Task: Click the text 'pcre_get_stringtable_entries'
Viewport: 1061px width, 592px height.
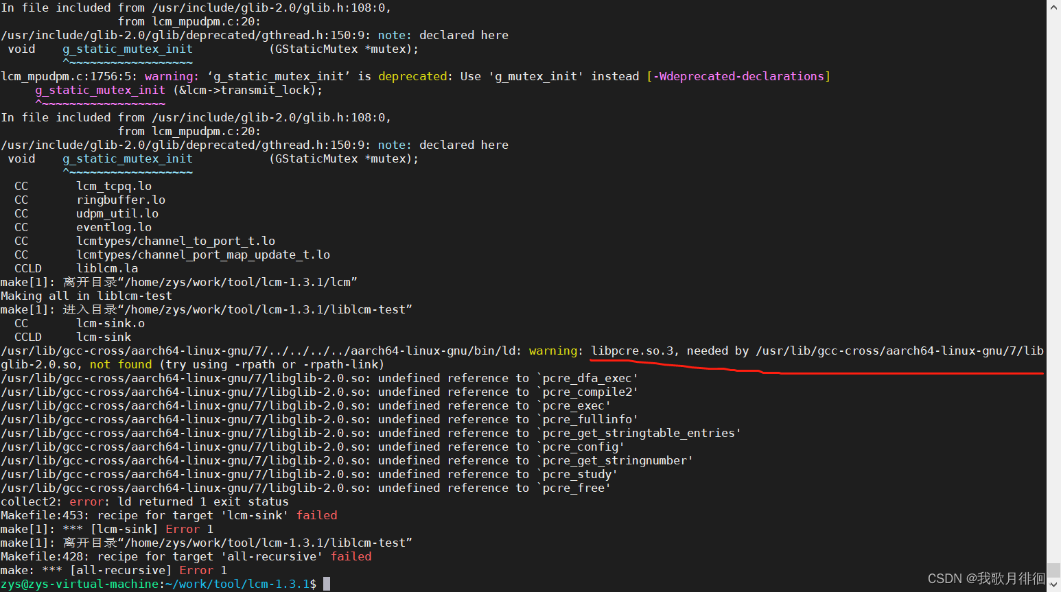Action: coord(639,433)
